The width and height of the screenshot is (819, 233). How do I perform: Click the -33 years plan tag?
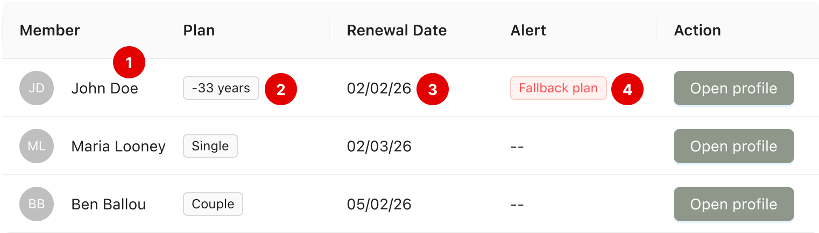(x=221, y=88)
